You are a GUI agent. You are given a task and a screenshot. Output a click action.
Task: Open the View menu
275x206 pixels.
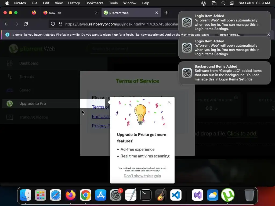tap(59, 3)
